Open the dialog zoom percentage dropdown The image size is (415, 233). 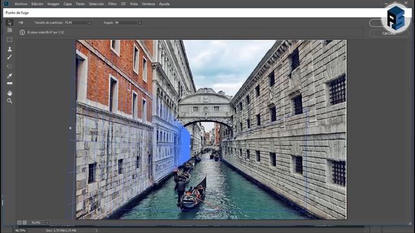click(x=47, y=223)
